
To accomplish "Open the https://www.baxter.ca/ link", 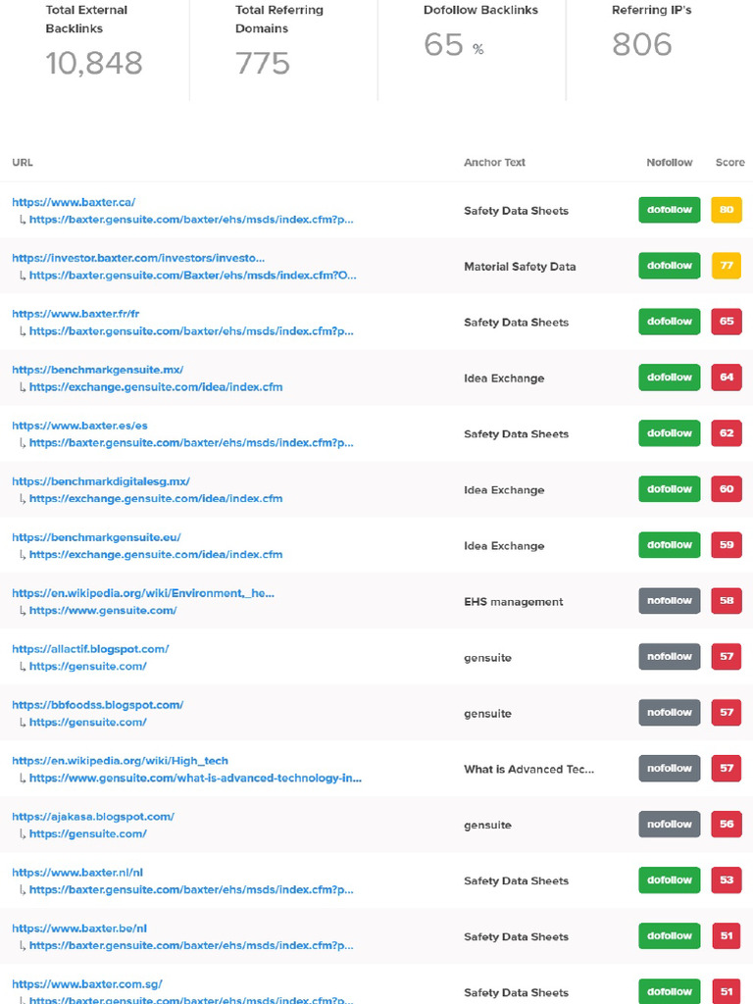I will [x=74, y=202].
